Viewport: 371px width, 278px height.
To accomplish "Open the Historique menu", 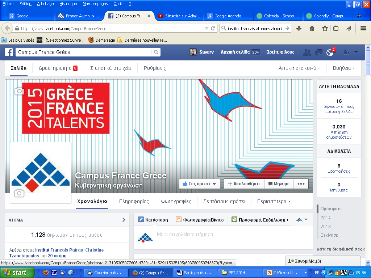I will [68, 4].
